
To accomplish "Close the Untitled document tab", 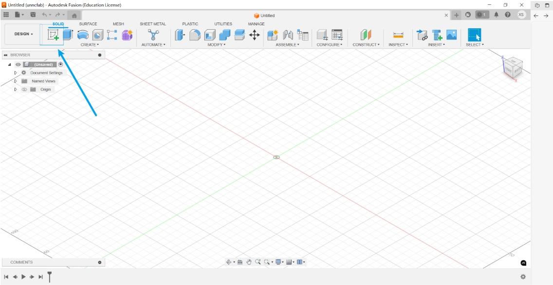I will 446,15.
